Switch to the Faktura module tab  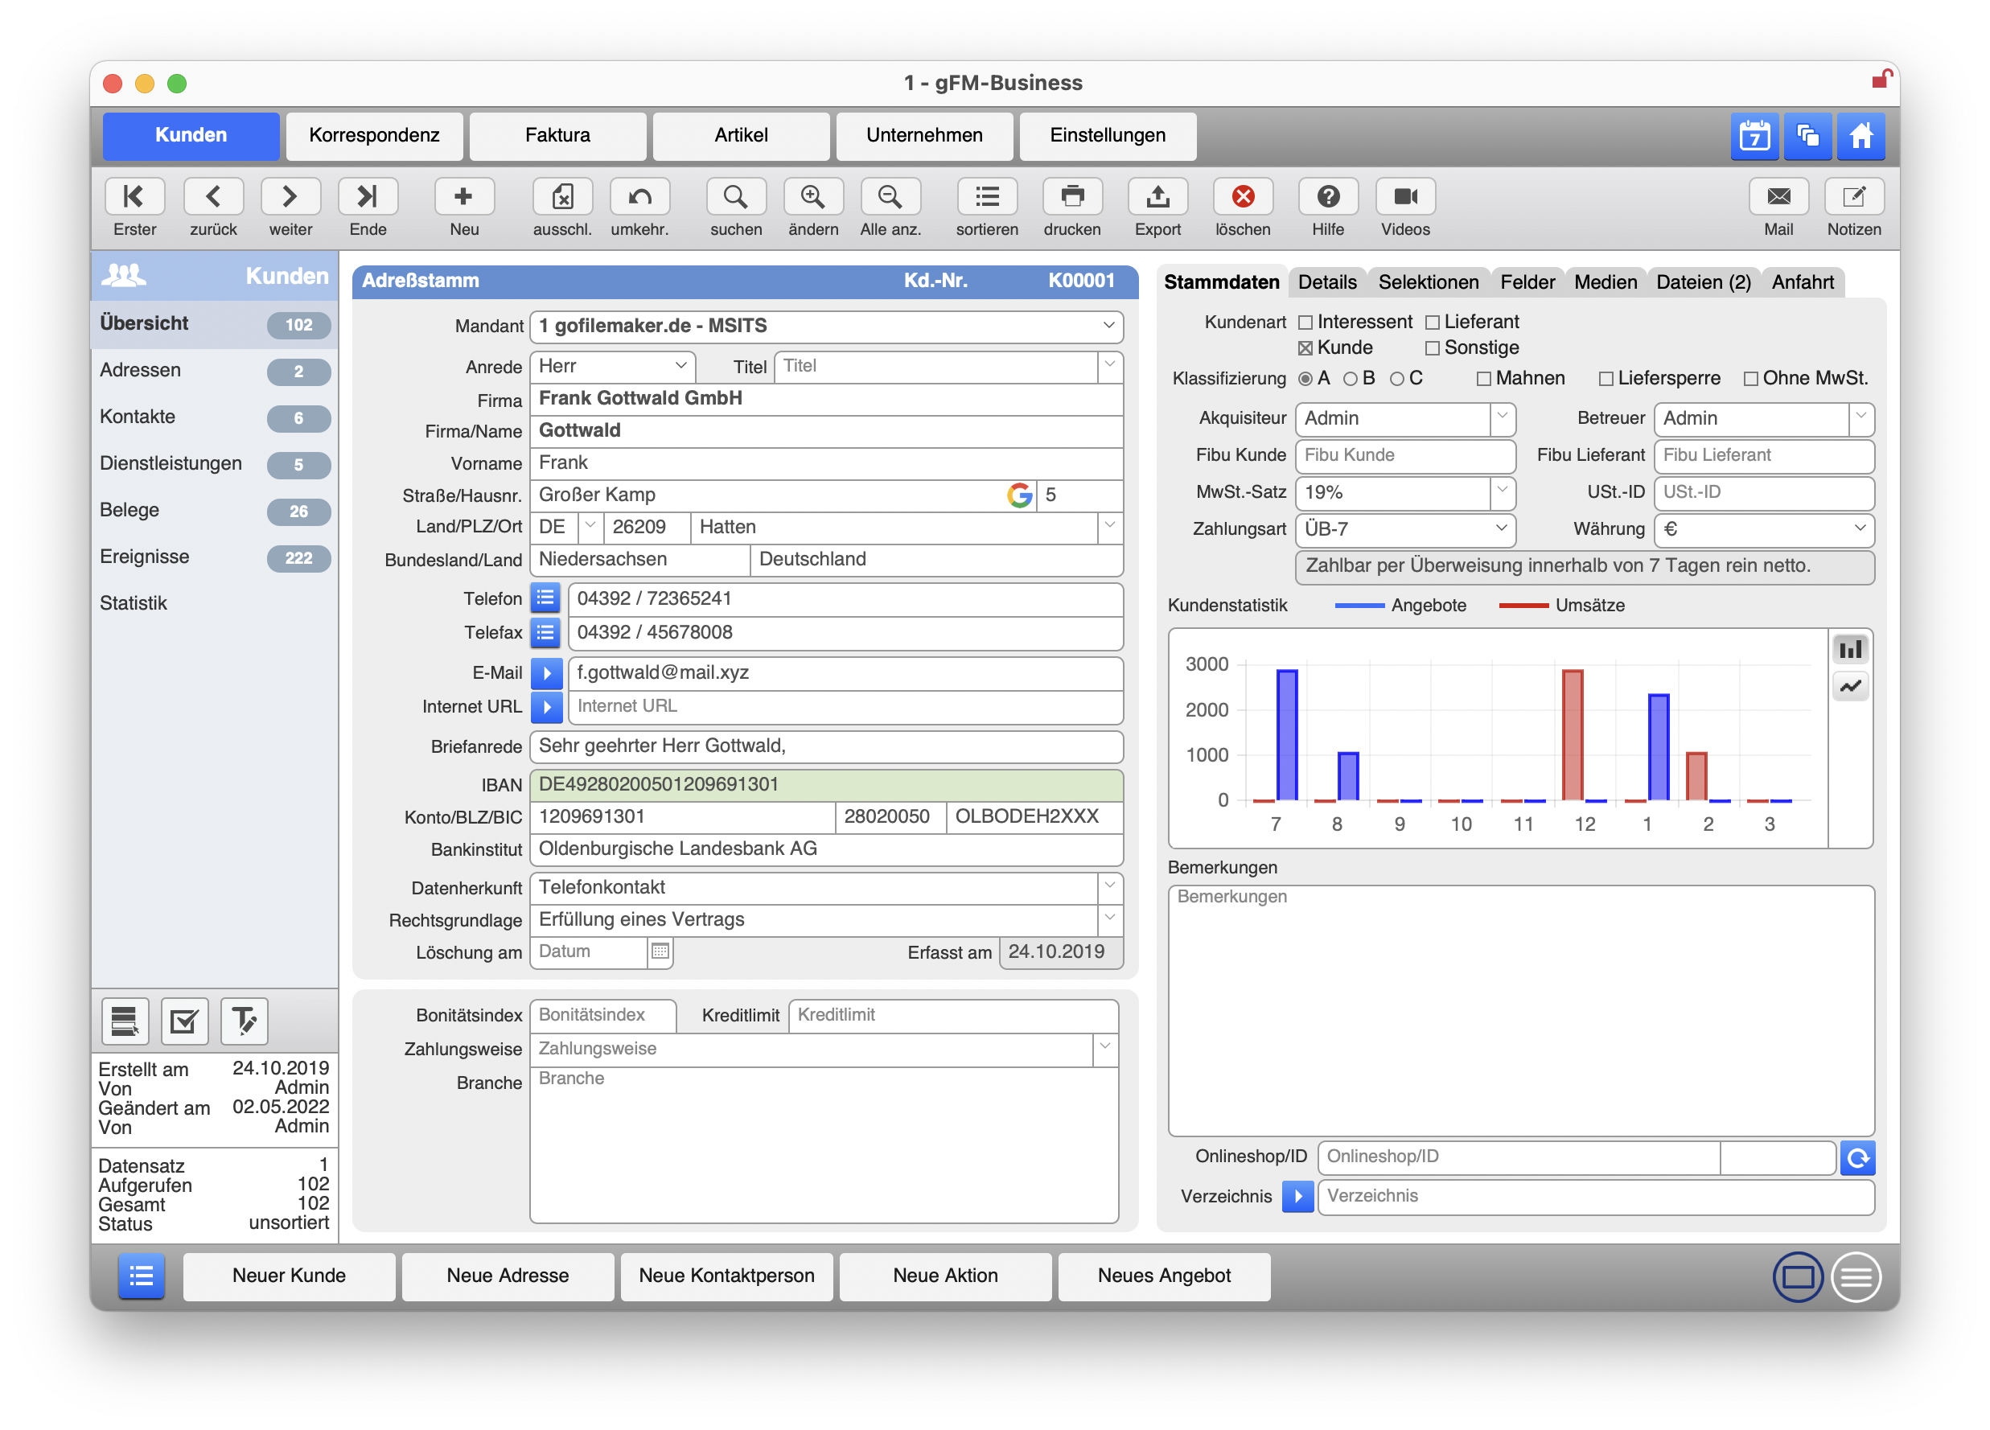[557, 136]
